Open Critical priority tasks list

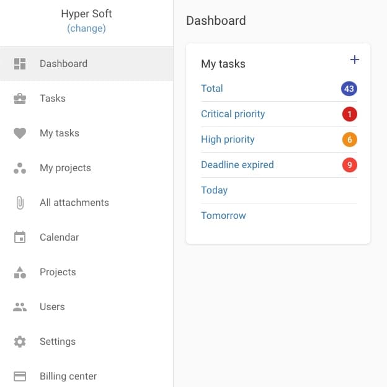pyautogui.click(x=233, y=114)
